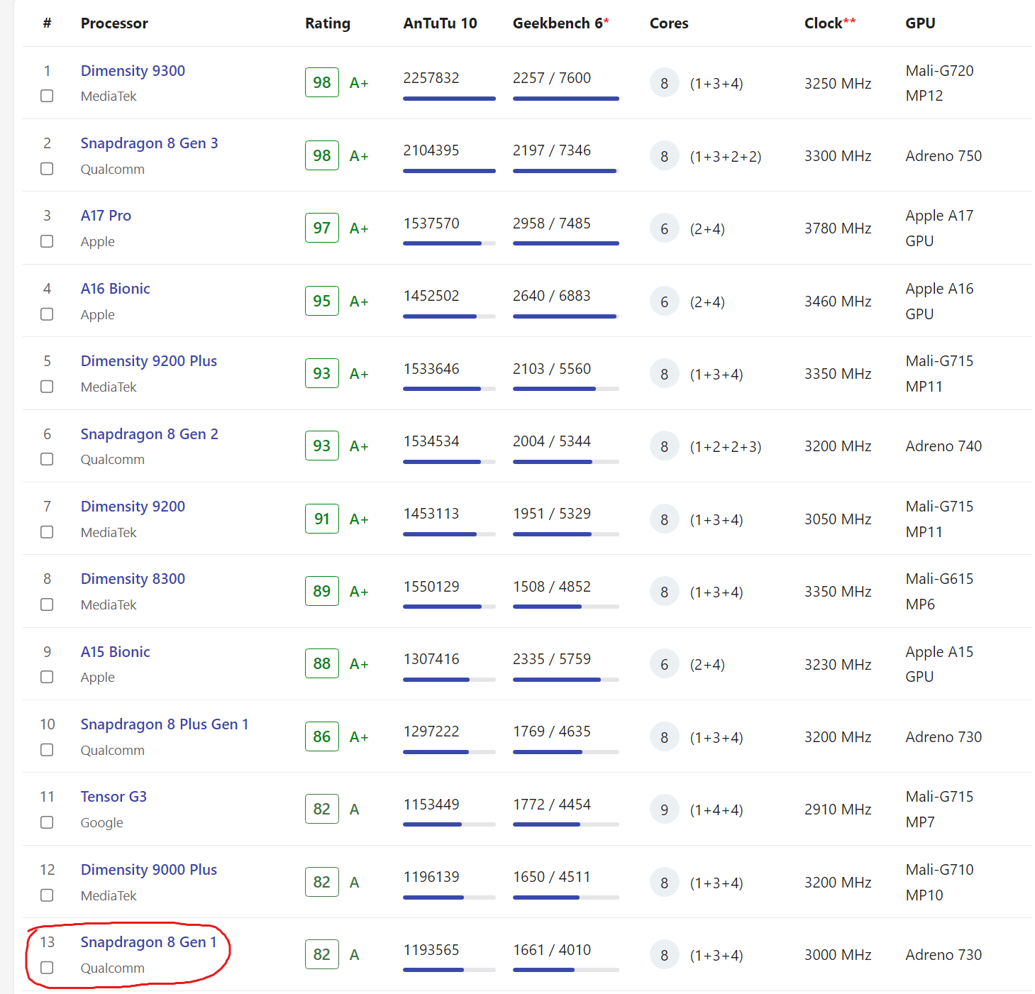Click the Geekbench score 2640 / 6883
The height and width of the screenshot is (994, 1035).
coord(552,296)
